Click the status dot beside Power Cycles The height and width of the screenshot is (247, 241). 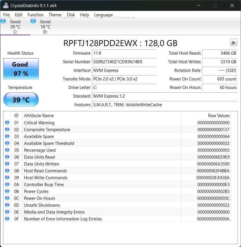(x=7, y=191)
